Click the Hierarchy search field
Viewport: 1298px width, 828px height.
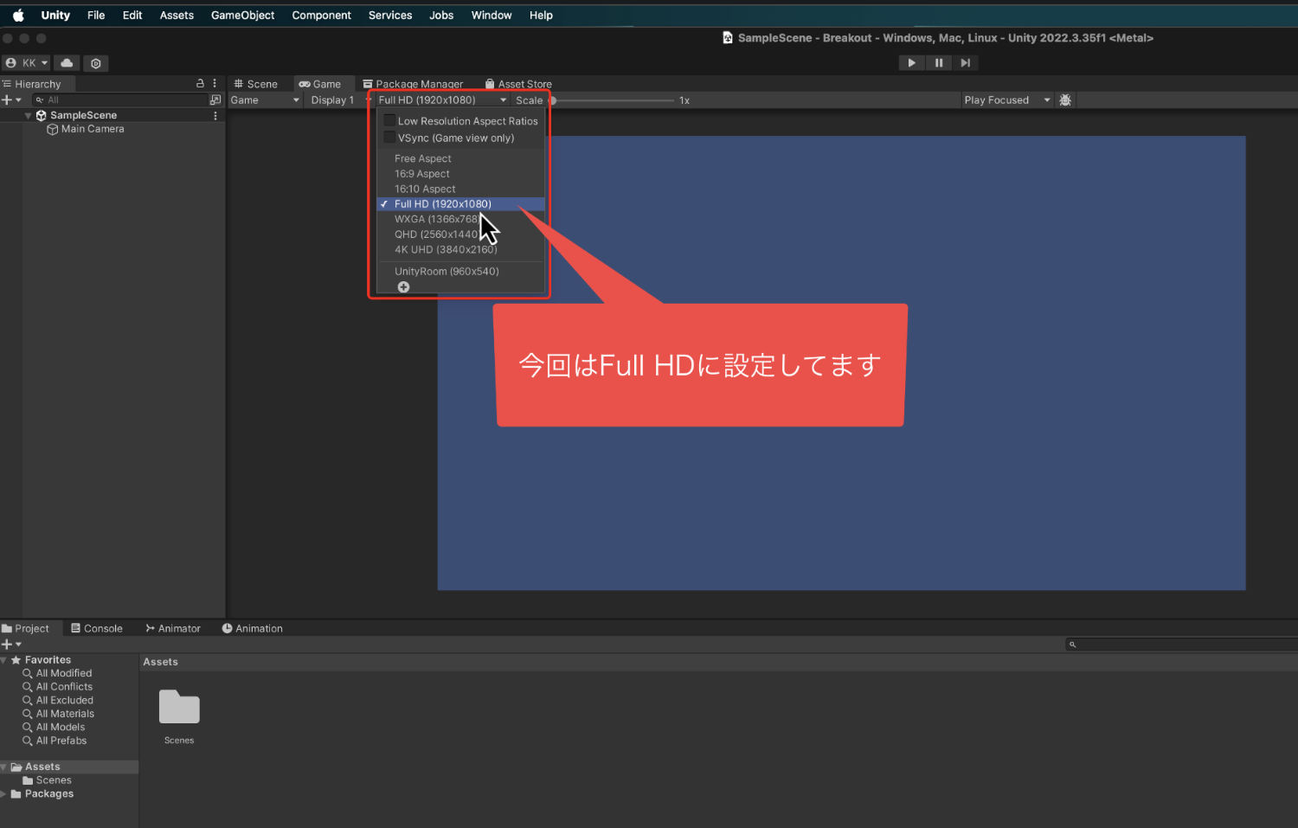[119, 100]
